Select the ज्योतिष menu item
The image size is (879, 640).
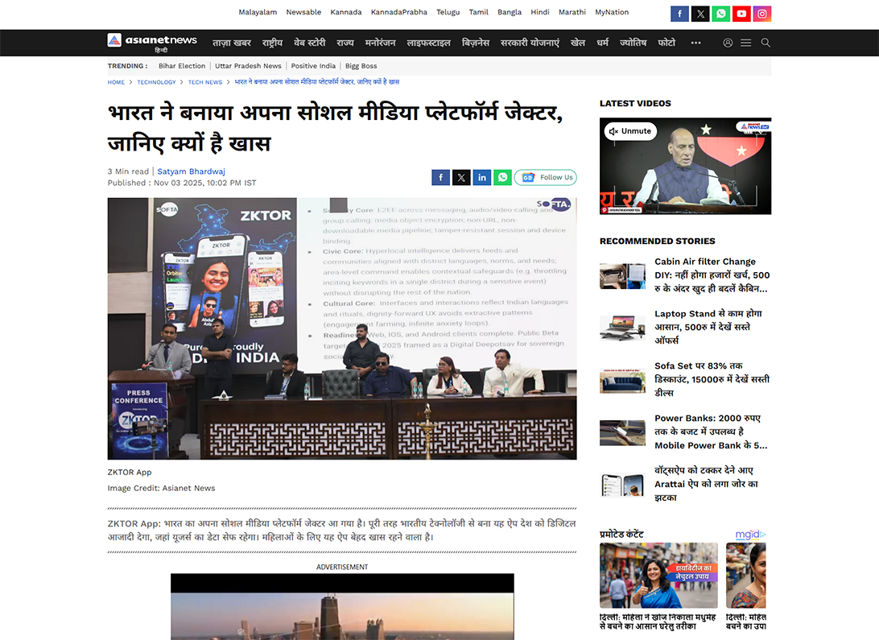[x=633, y=43]
